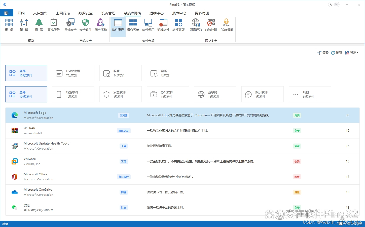Image resolution: width=365 pixels, height=227 pixels.
Task: Open the 账户活动 account activity icon
Action: 101,25
